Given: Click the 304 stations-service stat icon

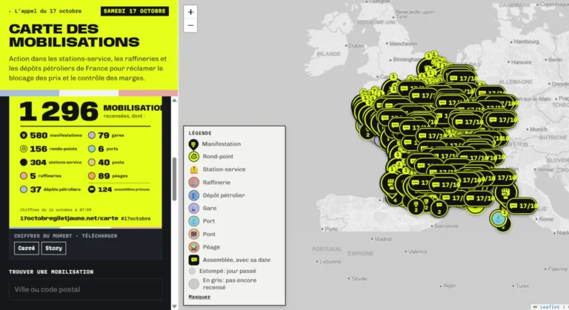Looking at the screenshot, I should coord(24,162).
